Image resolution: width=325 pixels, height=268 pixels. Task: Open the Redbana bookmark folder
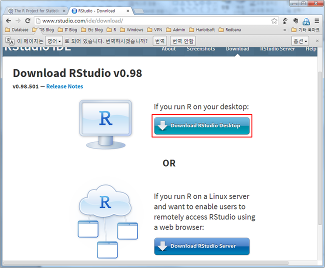click(x=229, y=30)
